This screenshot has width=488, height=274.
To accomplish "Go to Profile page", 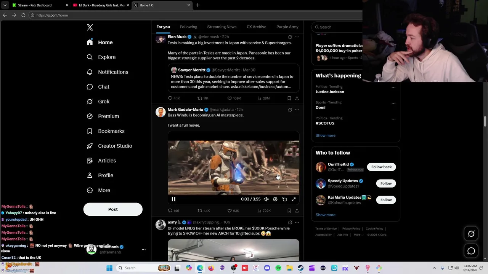I will tap(100, 175).
